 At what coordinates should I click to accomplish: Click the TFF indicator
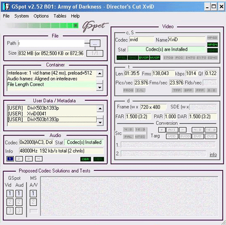177,90
